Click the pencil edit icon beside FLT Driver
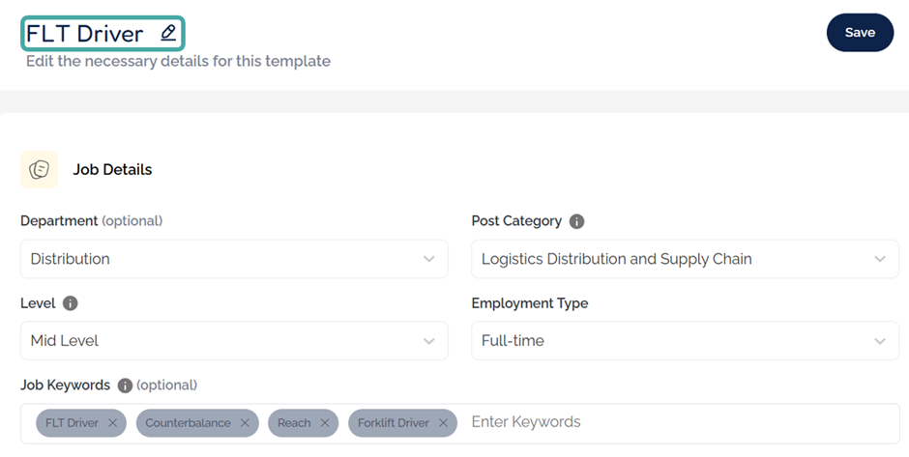The image size is (909, 457). [x=168, y=33]
